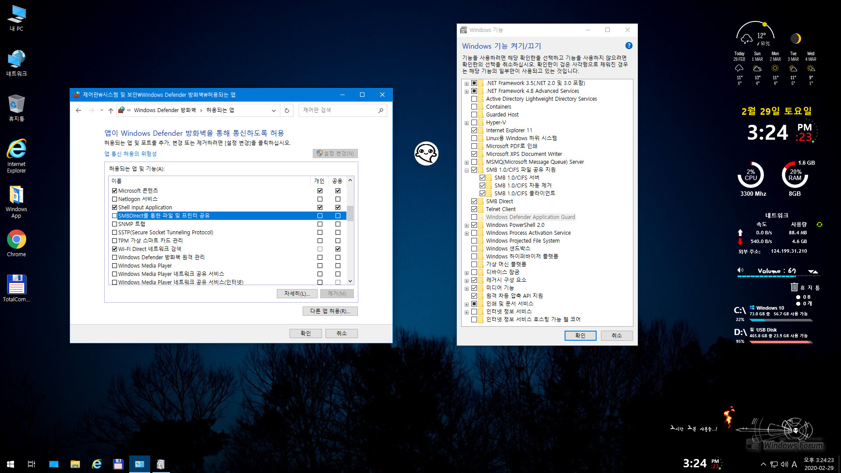
Task: Click the network refresh icon in widget
Action: 819,224
